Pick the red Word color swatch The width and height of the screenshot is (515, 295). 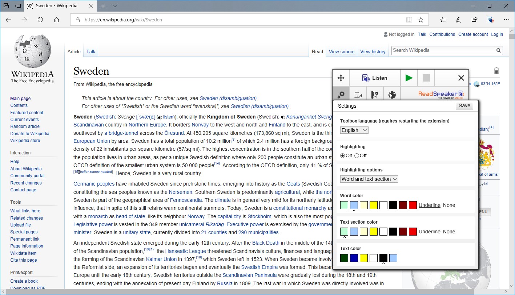413,205
